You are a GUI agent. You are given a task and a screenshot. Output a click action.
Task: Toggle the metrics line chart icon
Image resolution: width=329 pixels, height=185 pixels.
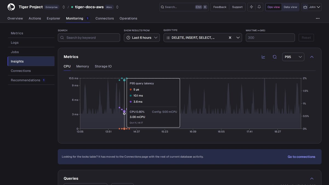tap(263, 57)
